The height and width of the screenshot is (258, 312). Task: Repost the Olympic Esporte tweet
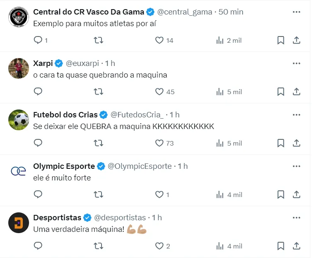98,195
